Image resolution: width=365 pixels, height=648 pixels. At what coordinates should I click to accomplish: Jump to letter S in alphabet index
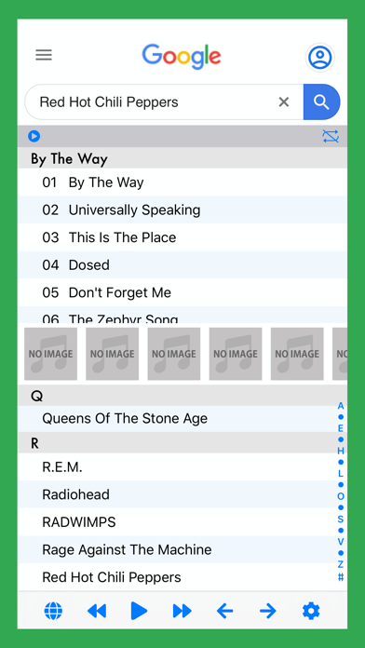341,520
